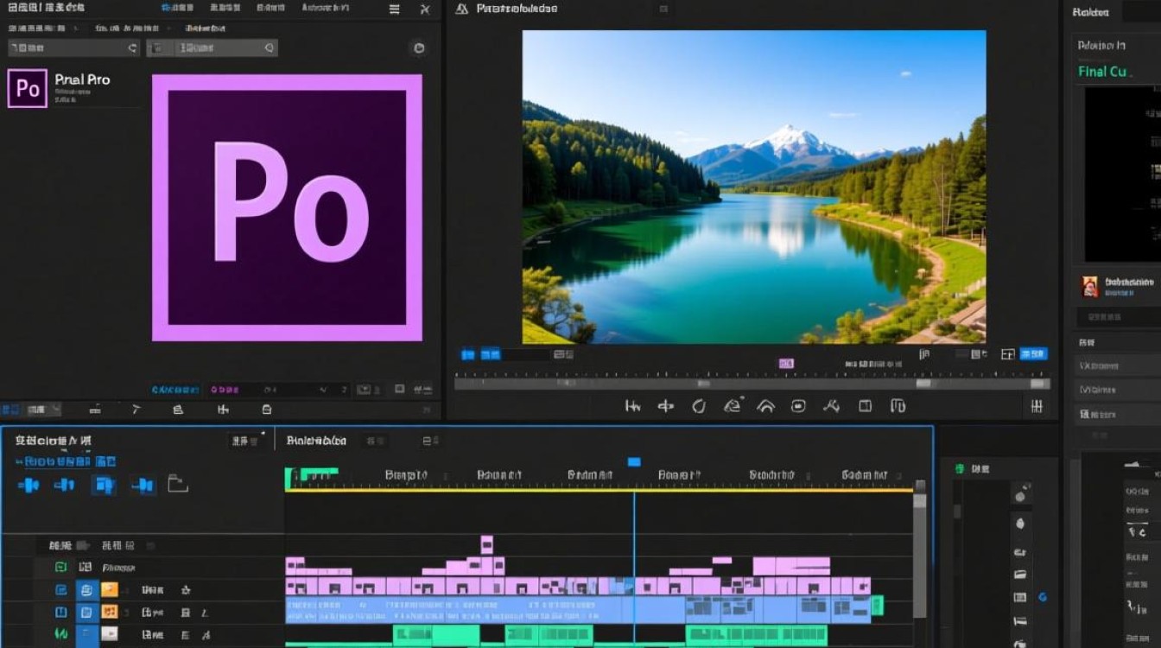Expand the second filter dropdown in project panel
This screenshot has width=1161, height=648.
click(x=213, y=48)
